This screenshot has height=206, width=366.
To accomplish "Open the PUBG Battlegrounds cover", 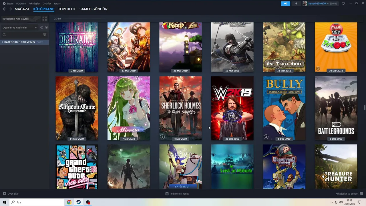I will [336, 108].
